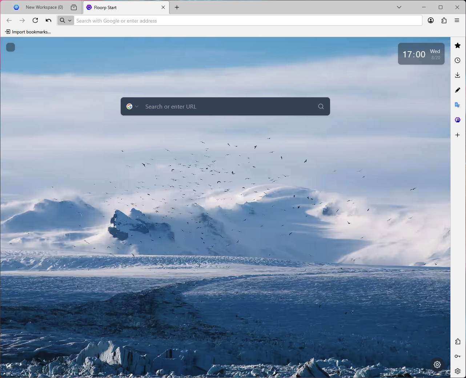
Task: Open the passwords key icon in sidebar
Action: (x=458, y=356)
